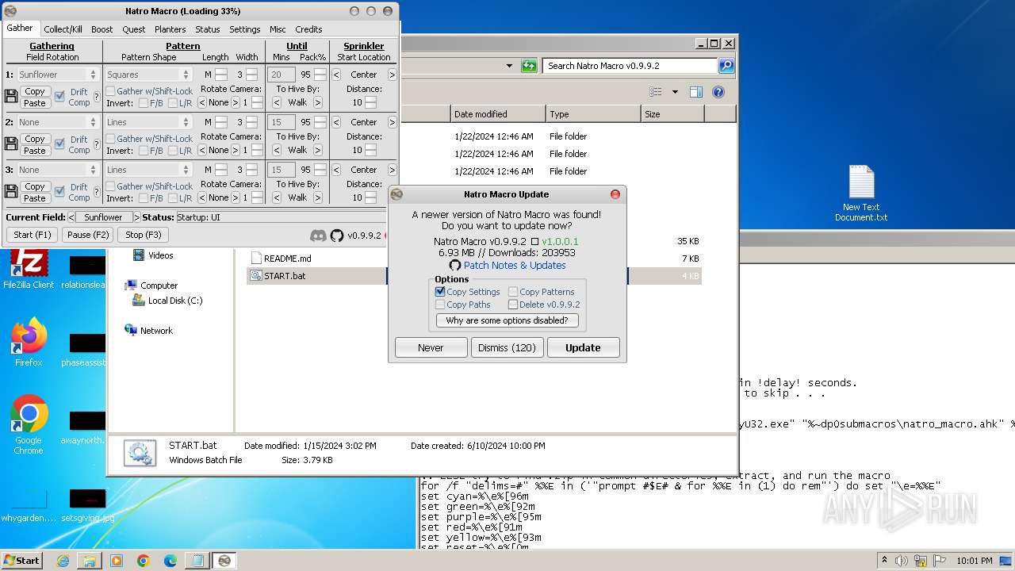Open the GitHub icon beside v0.9.9.2
Viewport: 1015px width, 571px height.
[337, 236]
